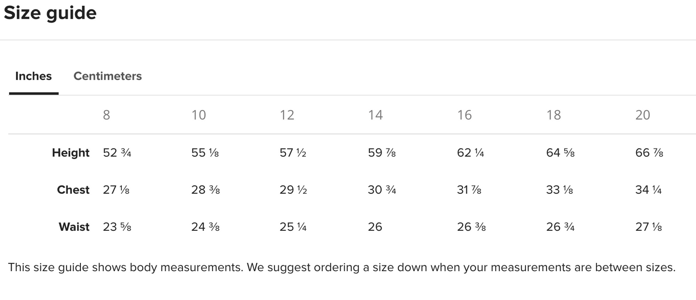
Task: Select the size 14 waist value 26
Action: (375, 227)
